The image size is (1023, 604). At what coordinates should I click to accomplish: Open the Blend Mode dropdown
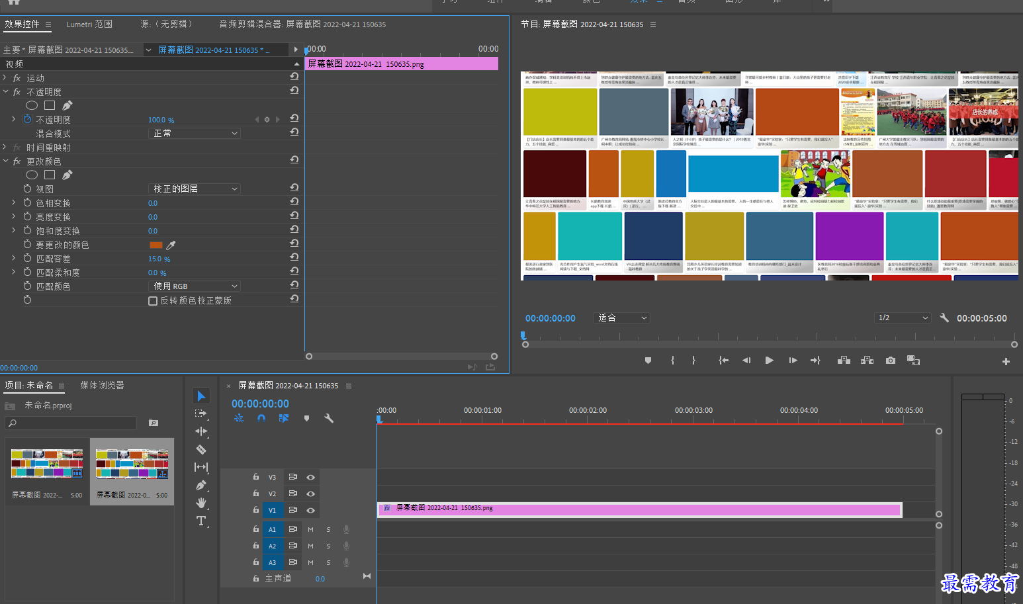tap(195, 134)
